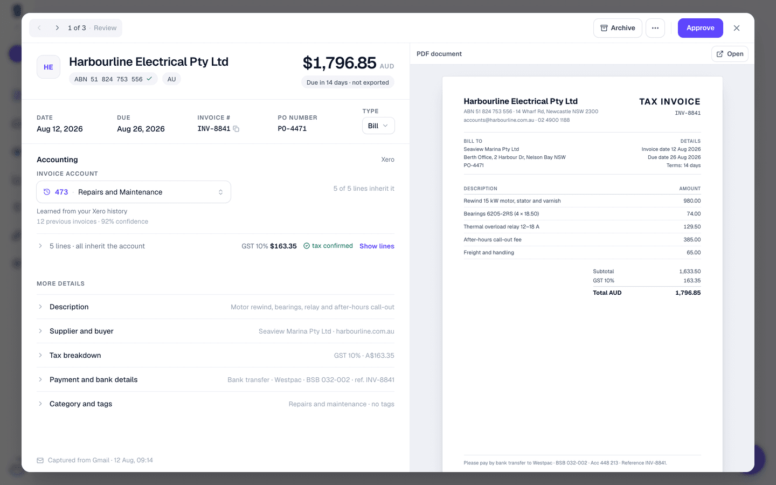Select the AU country tag
Viewport: 776px width, 485px height.
coord(171,79)
